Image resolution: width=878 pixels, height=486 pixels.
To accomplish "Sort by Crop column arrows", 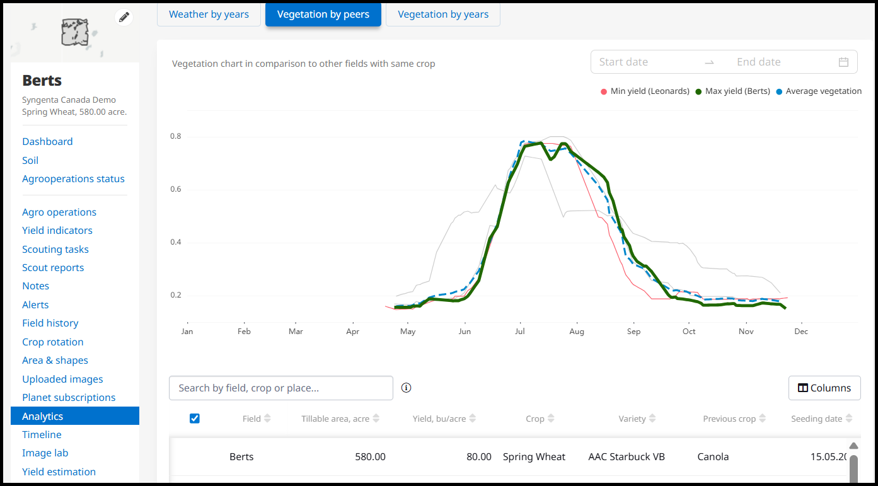I will pos(551,419).
